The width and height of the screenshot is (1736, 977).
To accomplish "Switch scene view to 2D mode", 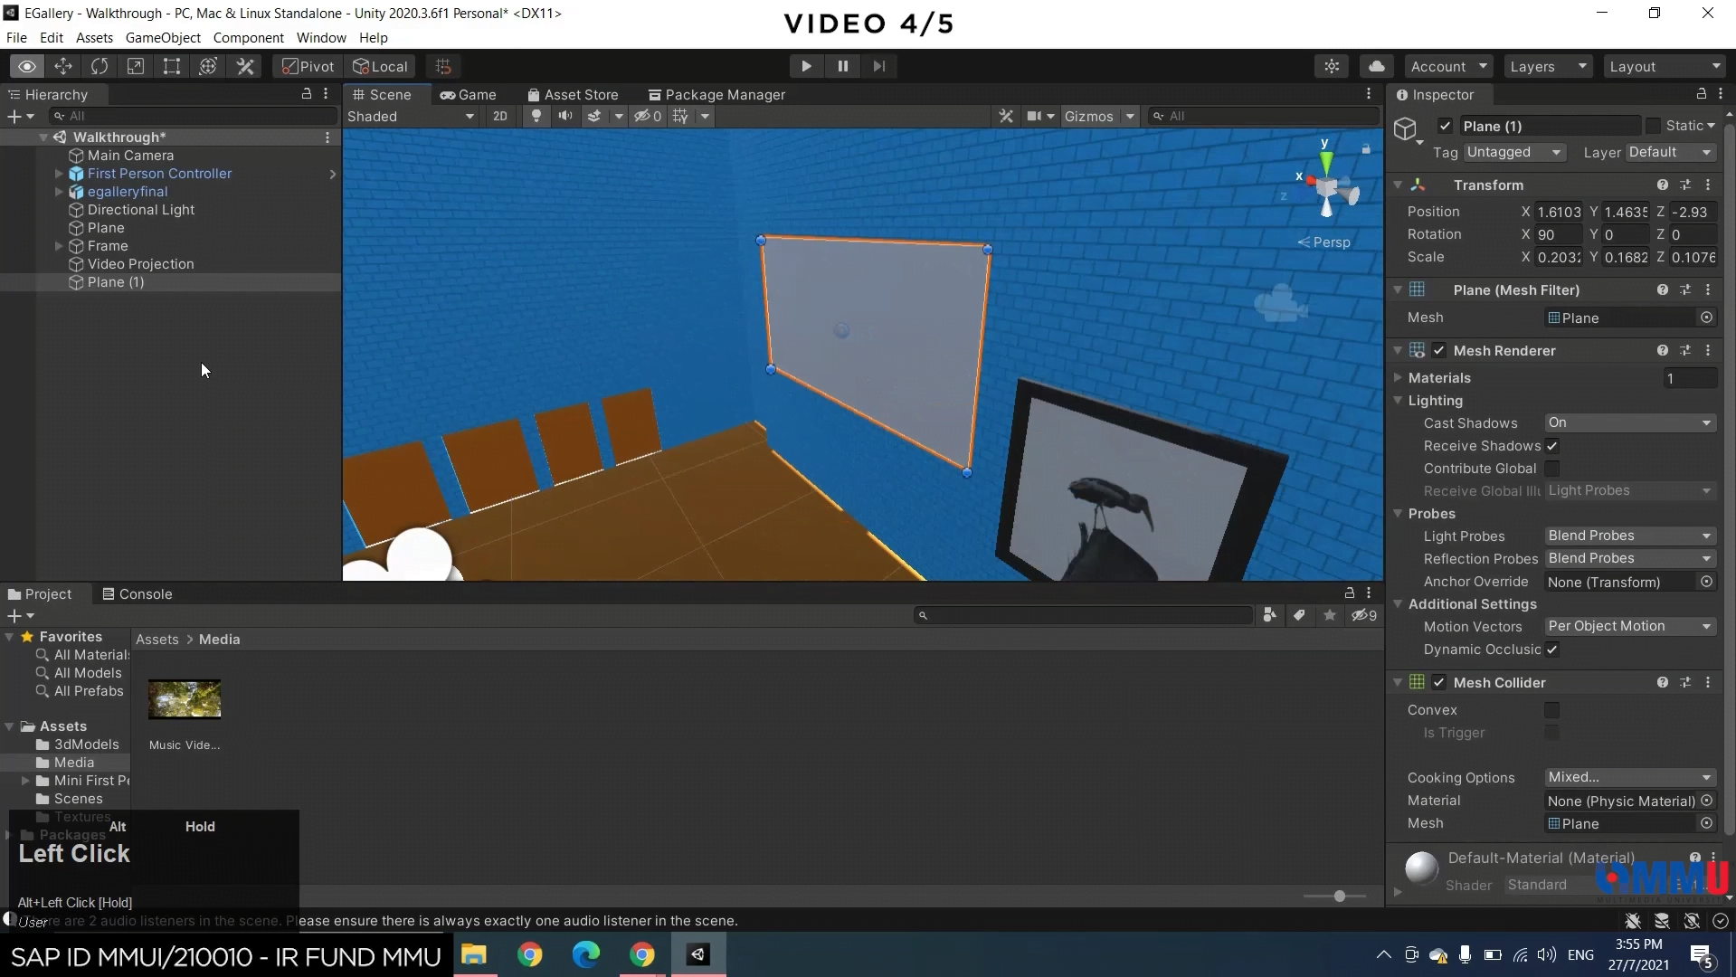I will coord(500,116).
